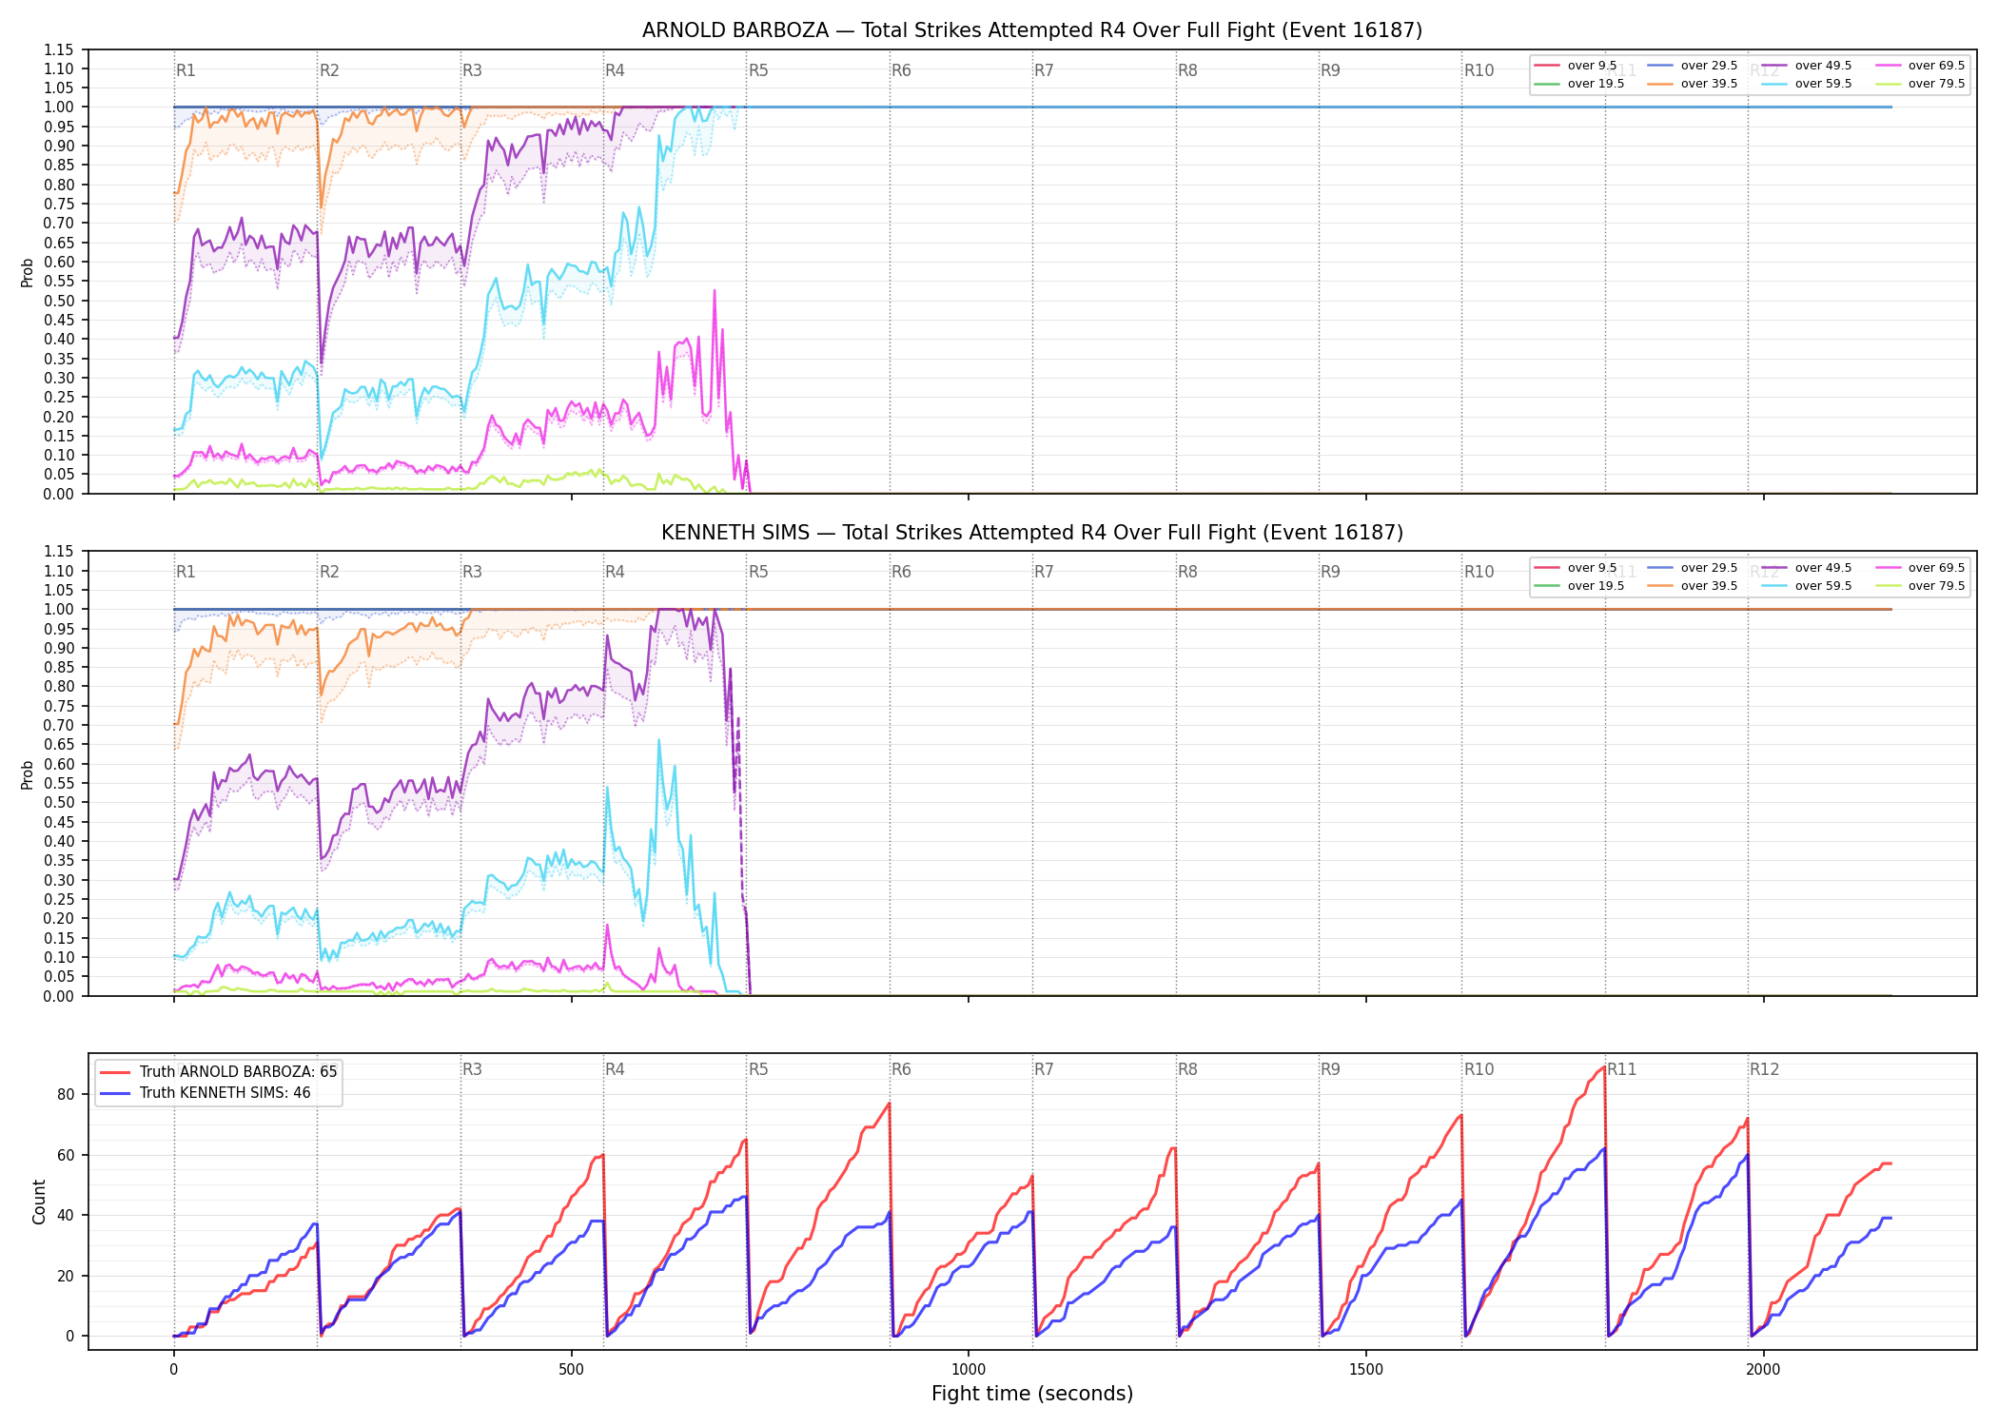Click R3 round marker in Barboza chart
Image resolution: width=1998 pixels, height=1427 pixels.
point(472,70)
